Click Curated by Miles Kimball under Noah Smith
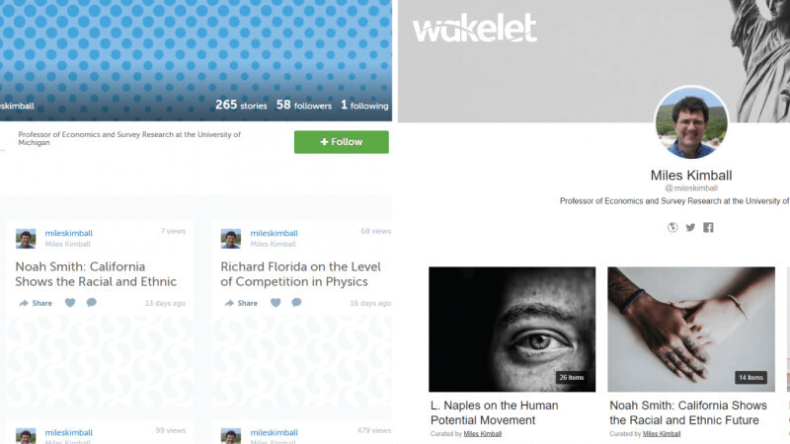Screen dimensions: 790x444 (645, 434)
